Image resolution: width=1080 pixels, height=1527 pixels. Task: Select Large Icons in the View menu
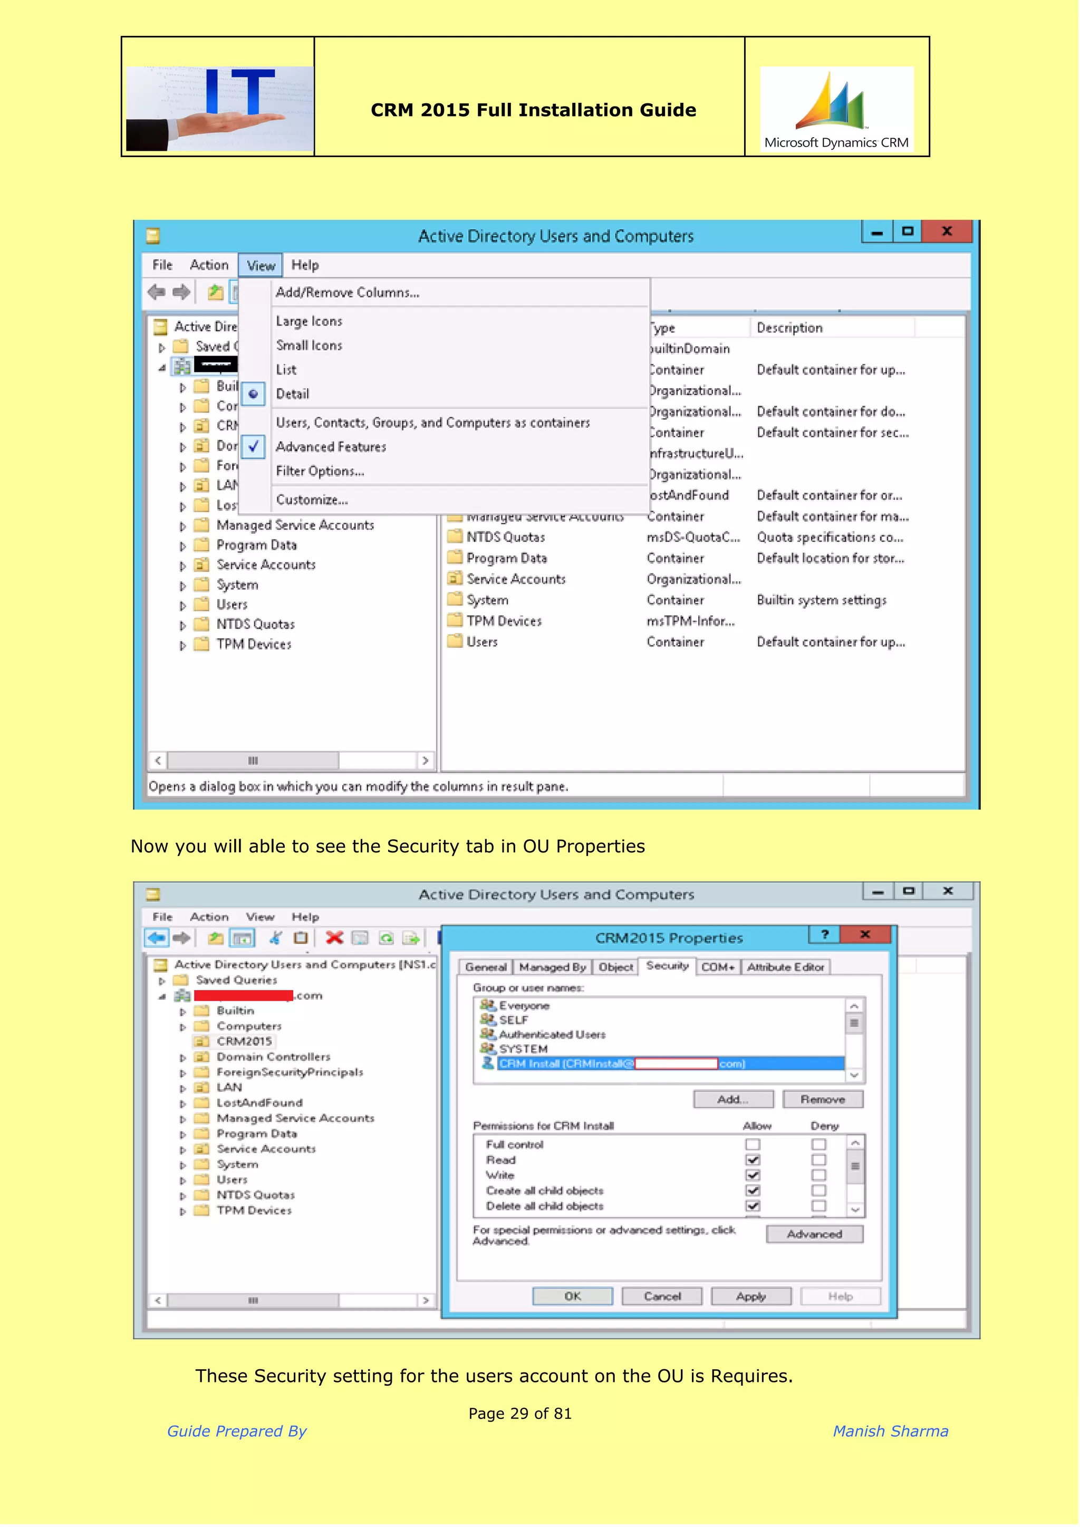click(x=309, y=321)
